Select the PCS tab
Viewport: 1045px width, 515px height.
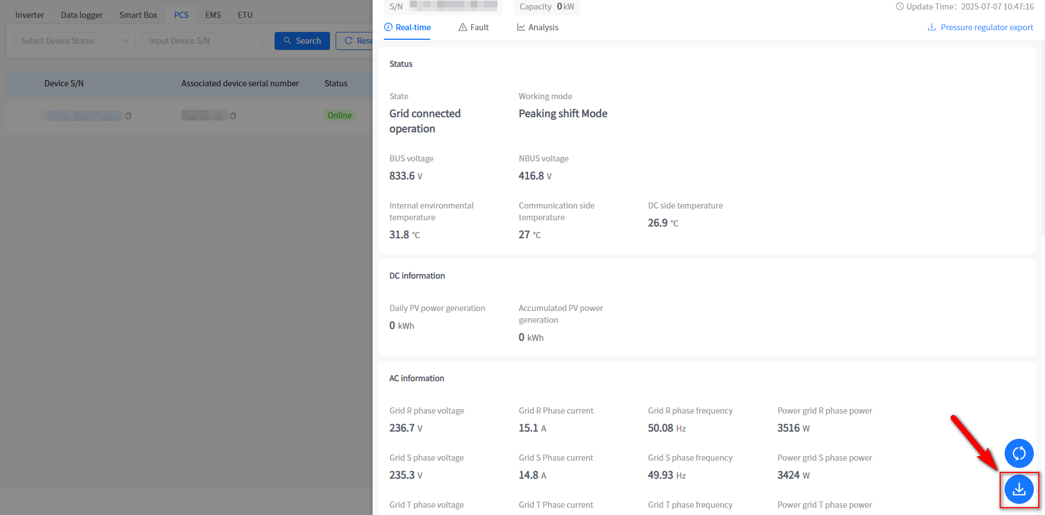click(181, 15)
